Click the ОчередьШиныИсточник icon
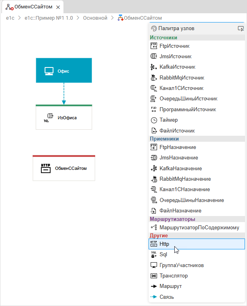 pyautogui.click(x=154, y=99)
